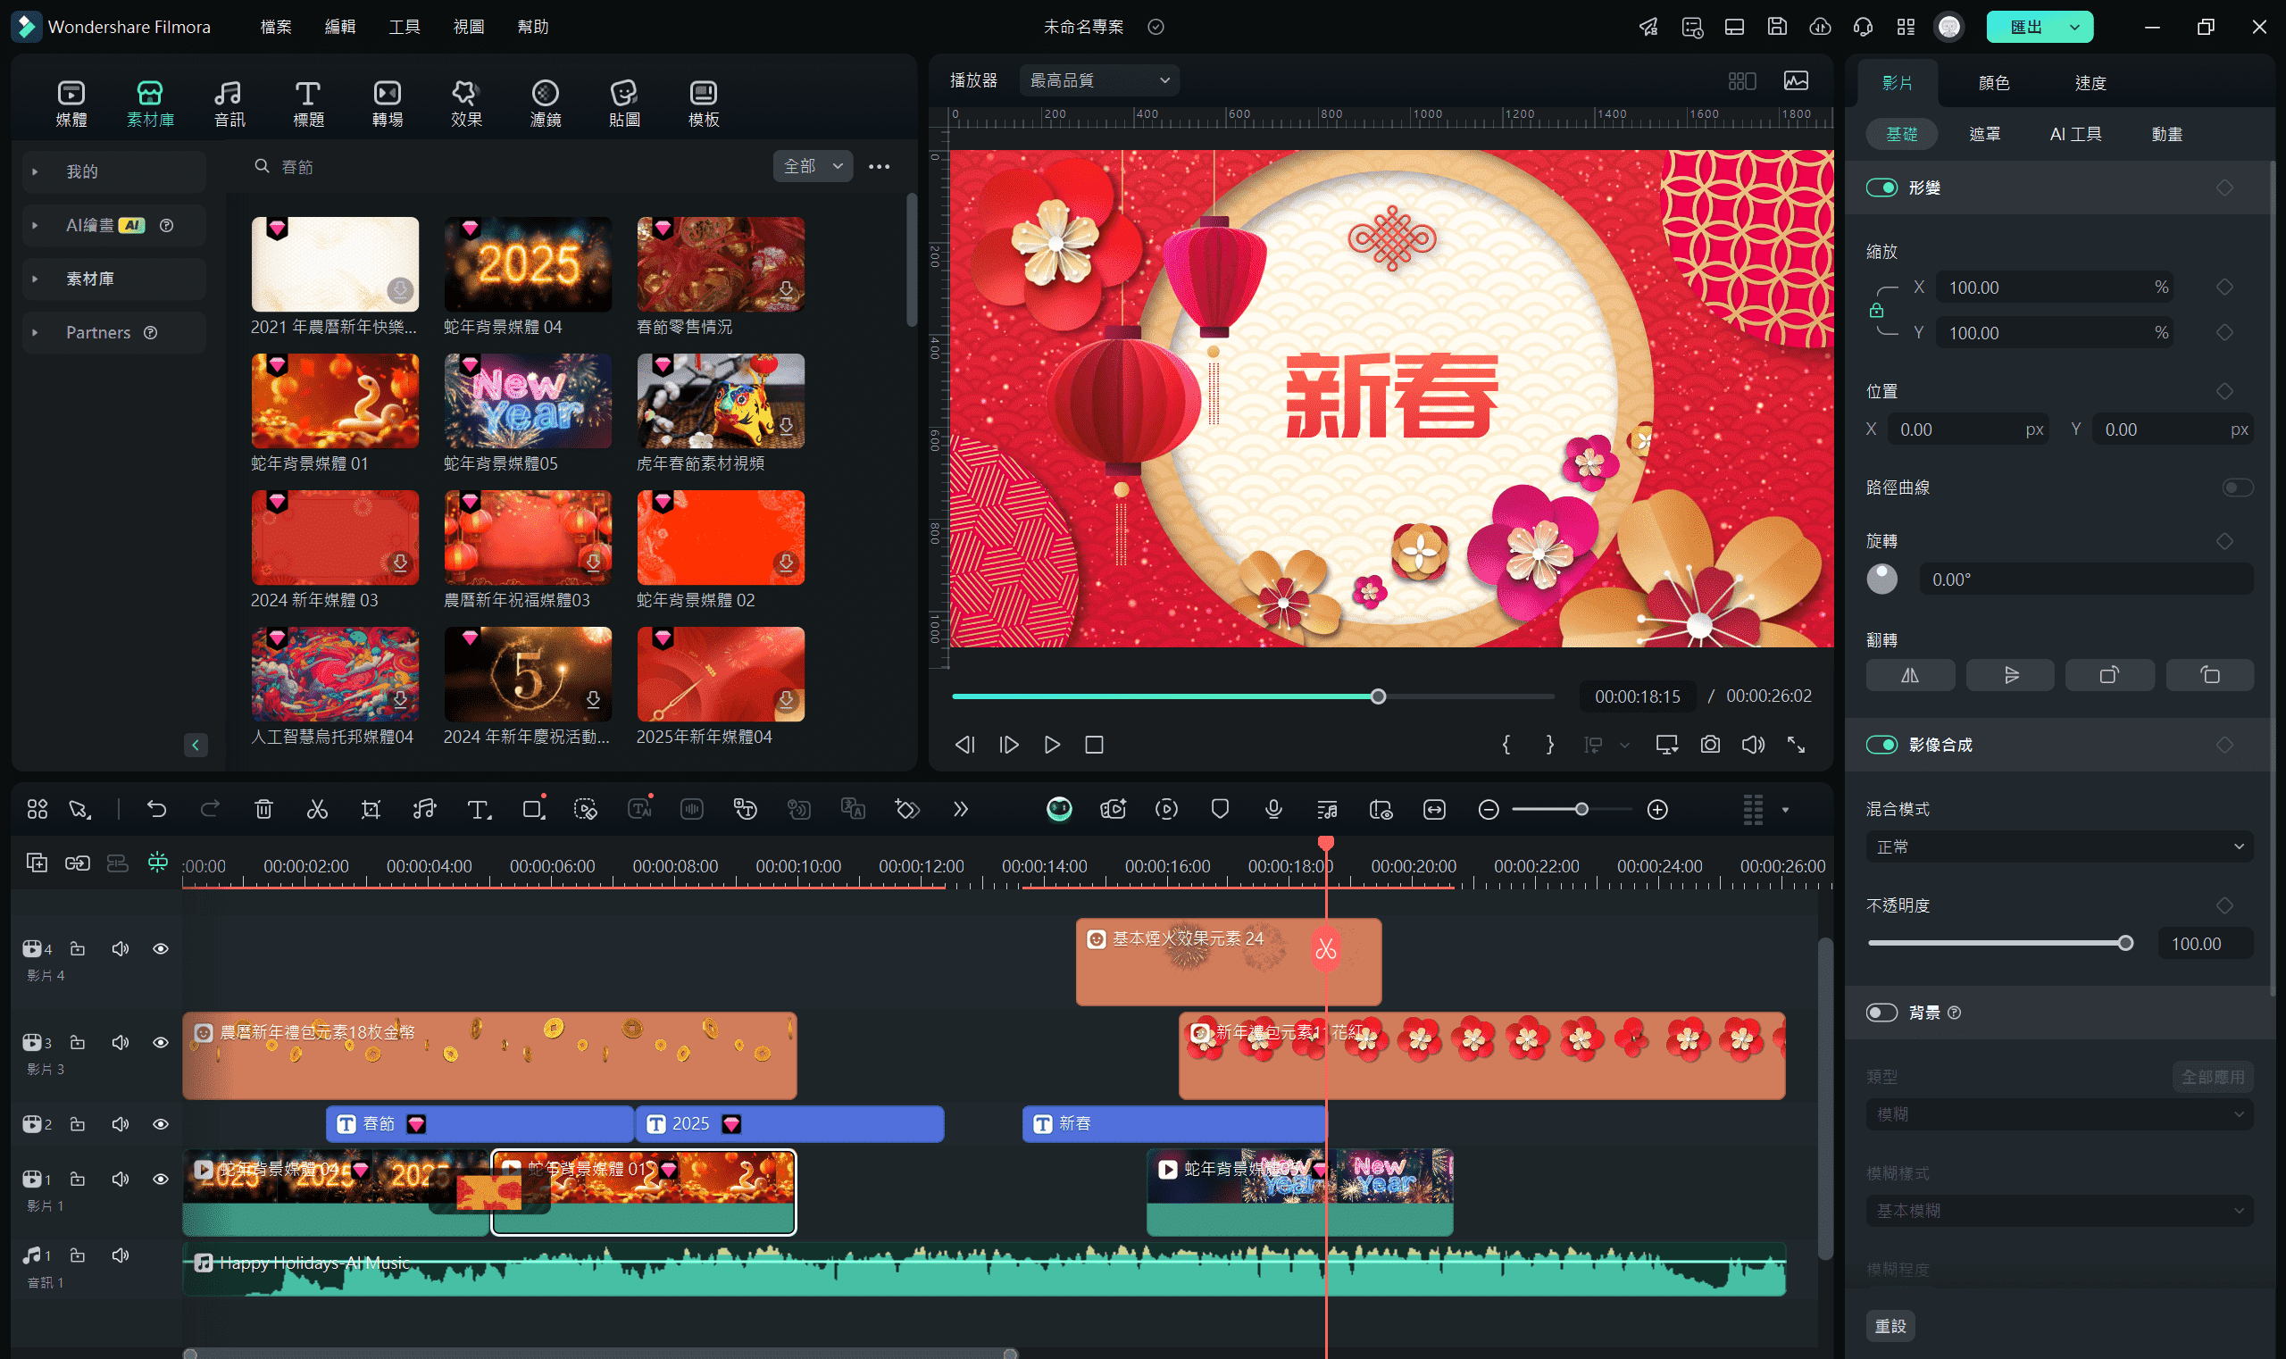This screenshot has width=2286, height=1359.
Task: Open the 工具 menu
Action: (404, 27)
